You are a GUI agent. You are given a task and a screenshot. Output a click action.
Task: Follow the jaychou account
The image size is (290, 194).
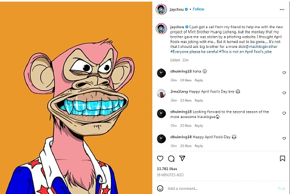(198, 9)
